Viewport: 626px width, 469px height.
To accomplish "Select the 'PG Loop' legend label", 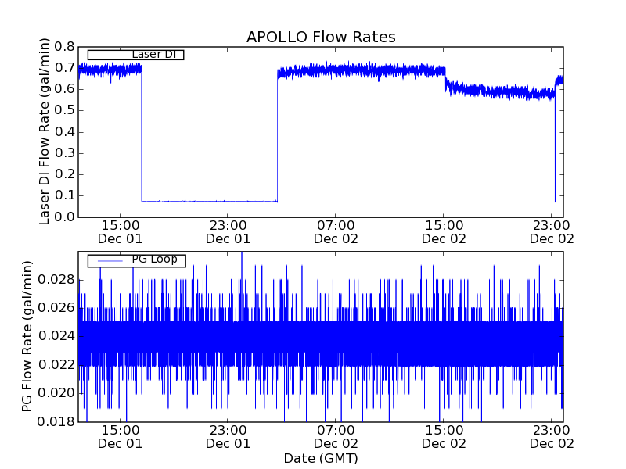I will 154,260.
